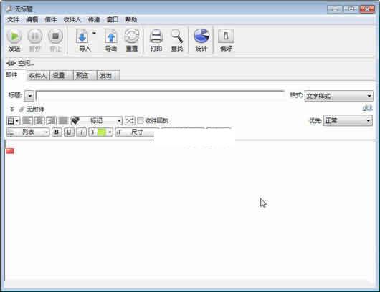Justify the text alignment

(x=63, y=120)
